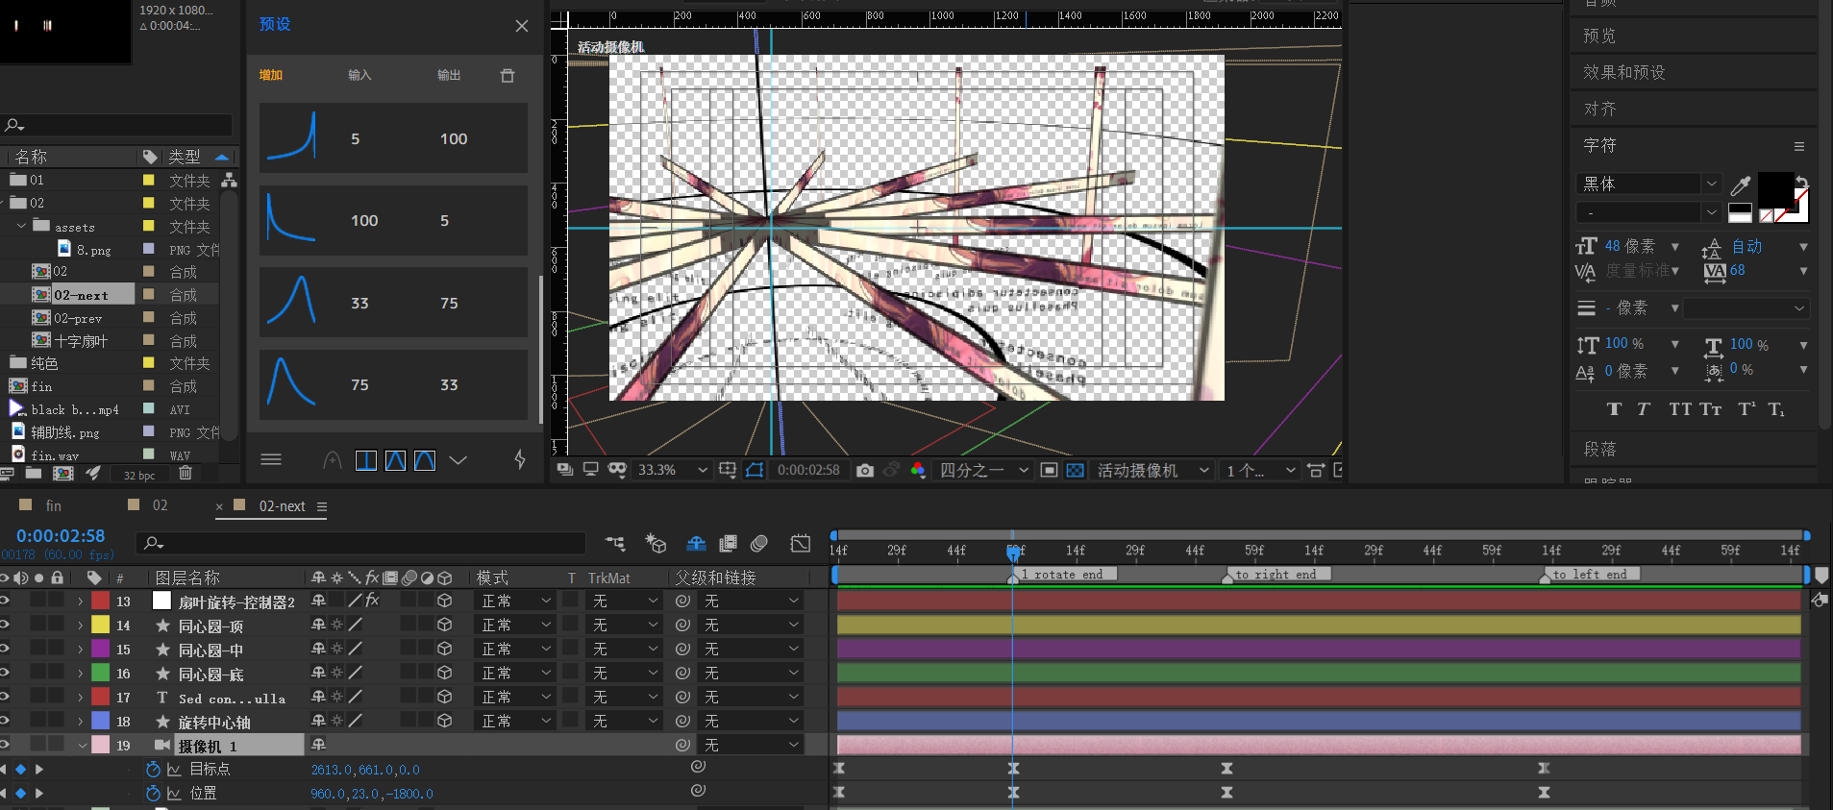Image resolution: width=1833 pixels, height=810 pixels.
Task: Open blend mode dropdown for layer 14
Action: [x=516, y=625]
